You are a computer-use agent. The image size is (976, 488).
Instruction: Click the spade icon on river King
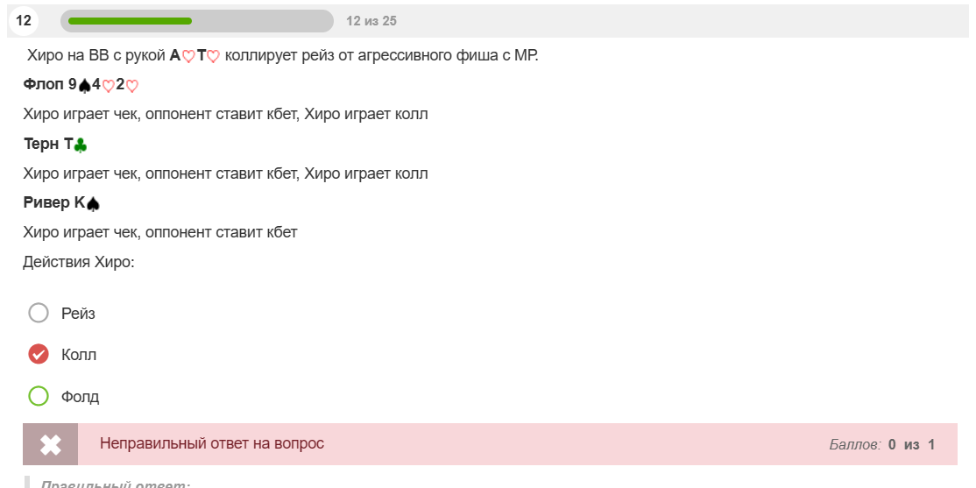click(x=94, y=203)
